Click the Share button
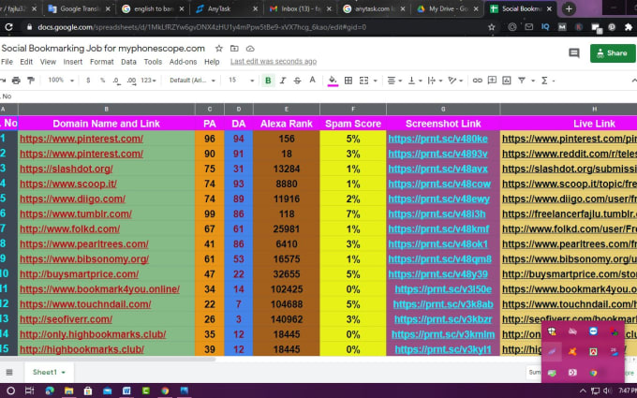Screen dimensions: 637x398 point(613,53)
